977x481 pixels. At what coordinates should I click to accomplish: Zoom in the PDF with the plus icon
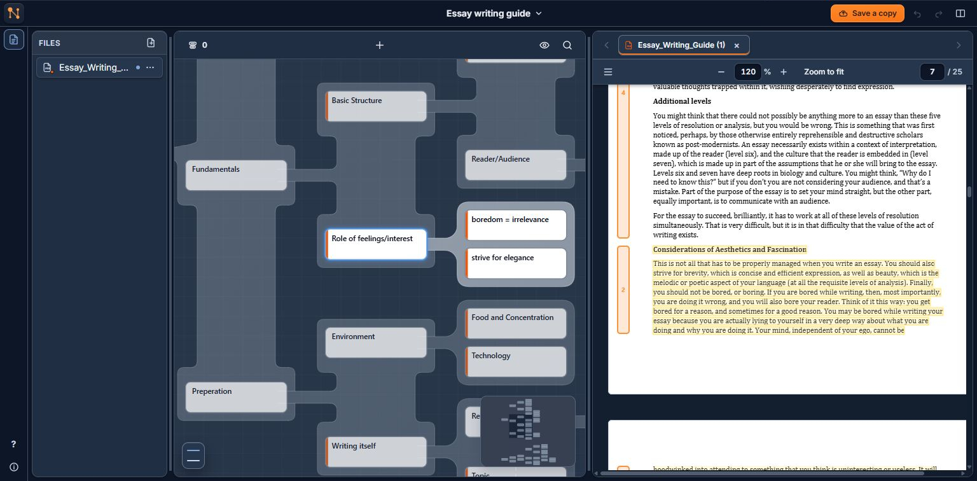784,72
